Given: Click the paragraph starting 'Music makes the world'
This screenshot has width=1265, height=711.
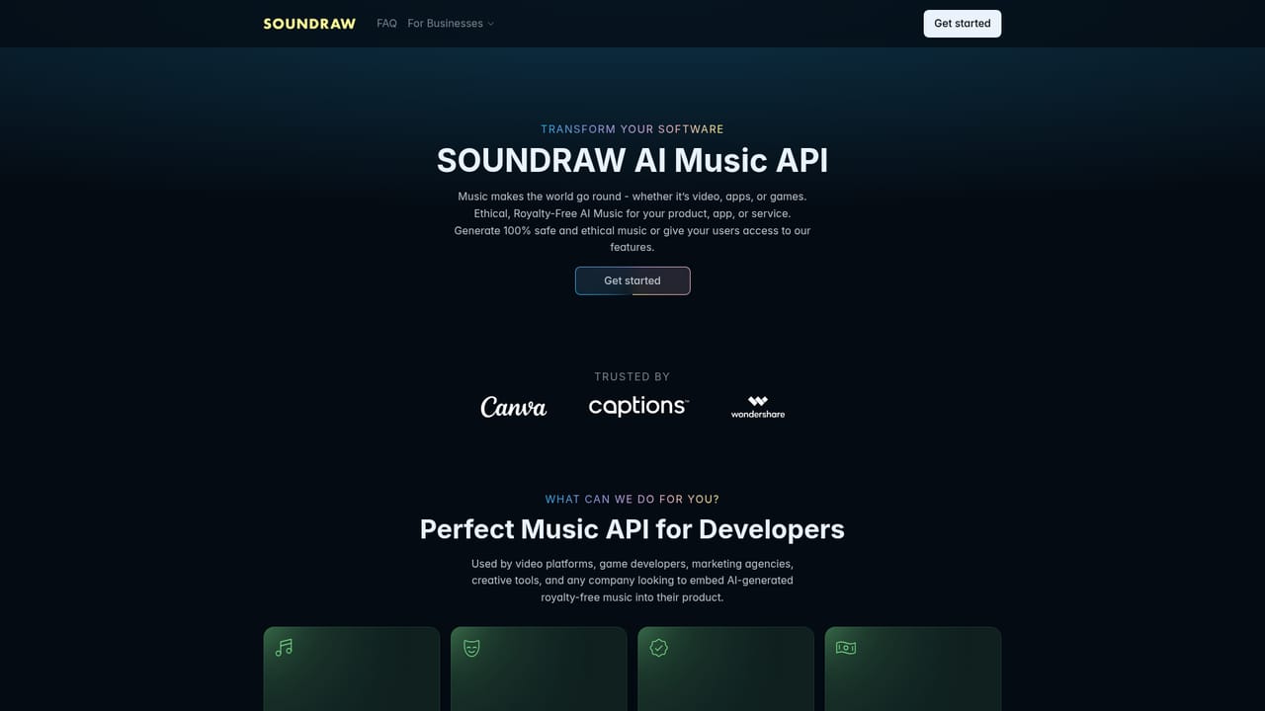Looking at the screenshot, I should click(632, 221).
